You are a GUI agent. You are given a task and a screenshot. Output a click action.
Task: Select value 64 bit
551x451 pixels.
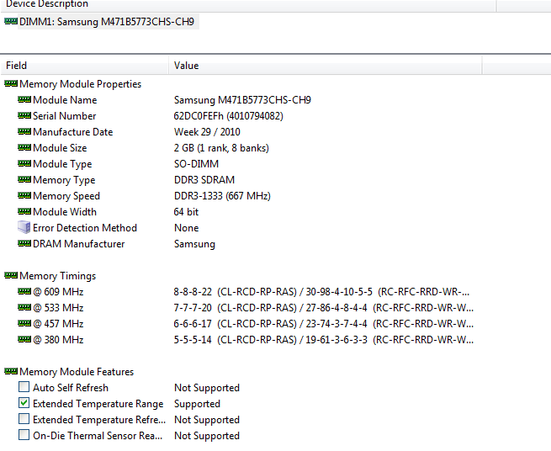click(186, 212)
